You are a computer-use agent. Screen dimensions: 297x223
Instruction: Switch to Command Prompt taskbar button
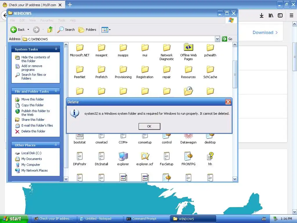click(x=147, y=219)
